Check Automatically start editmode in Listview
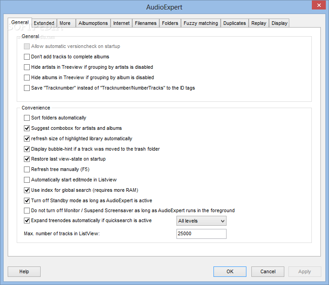Screen dimensions: 329x285 coord(27,180)
